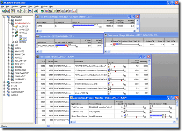Open the Window menu

[x=44, y=7]
